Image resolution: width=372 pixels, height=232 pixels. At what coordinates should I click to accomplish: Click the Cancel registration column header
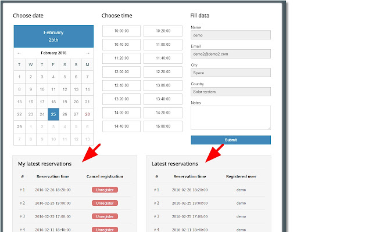coord(105,176)
